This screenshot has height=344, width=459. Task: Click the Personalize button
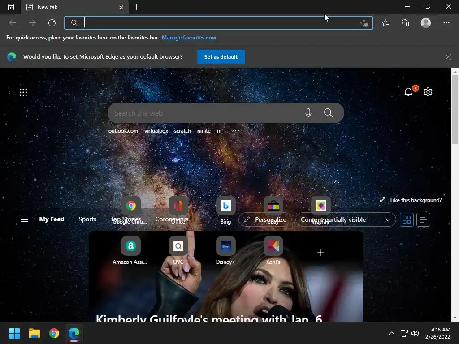pos(265,219)
